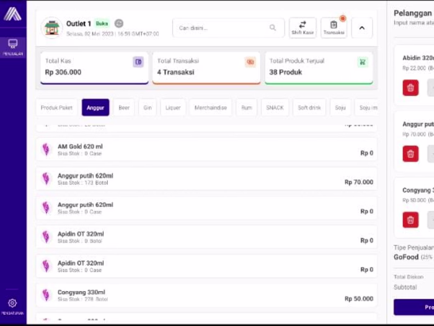
Task: Click the outlet shop avatar
Action: [x=51, y=28]
